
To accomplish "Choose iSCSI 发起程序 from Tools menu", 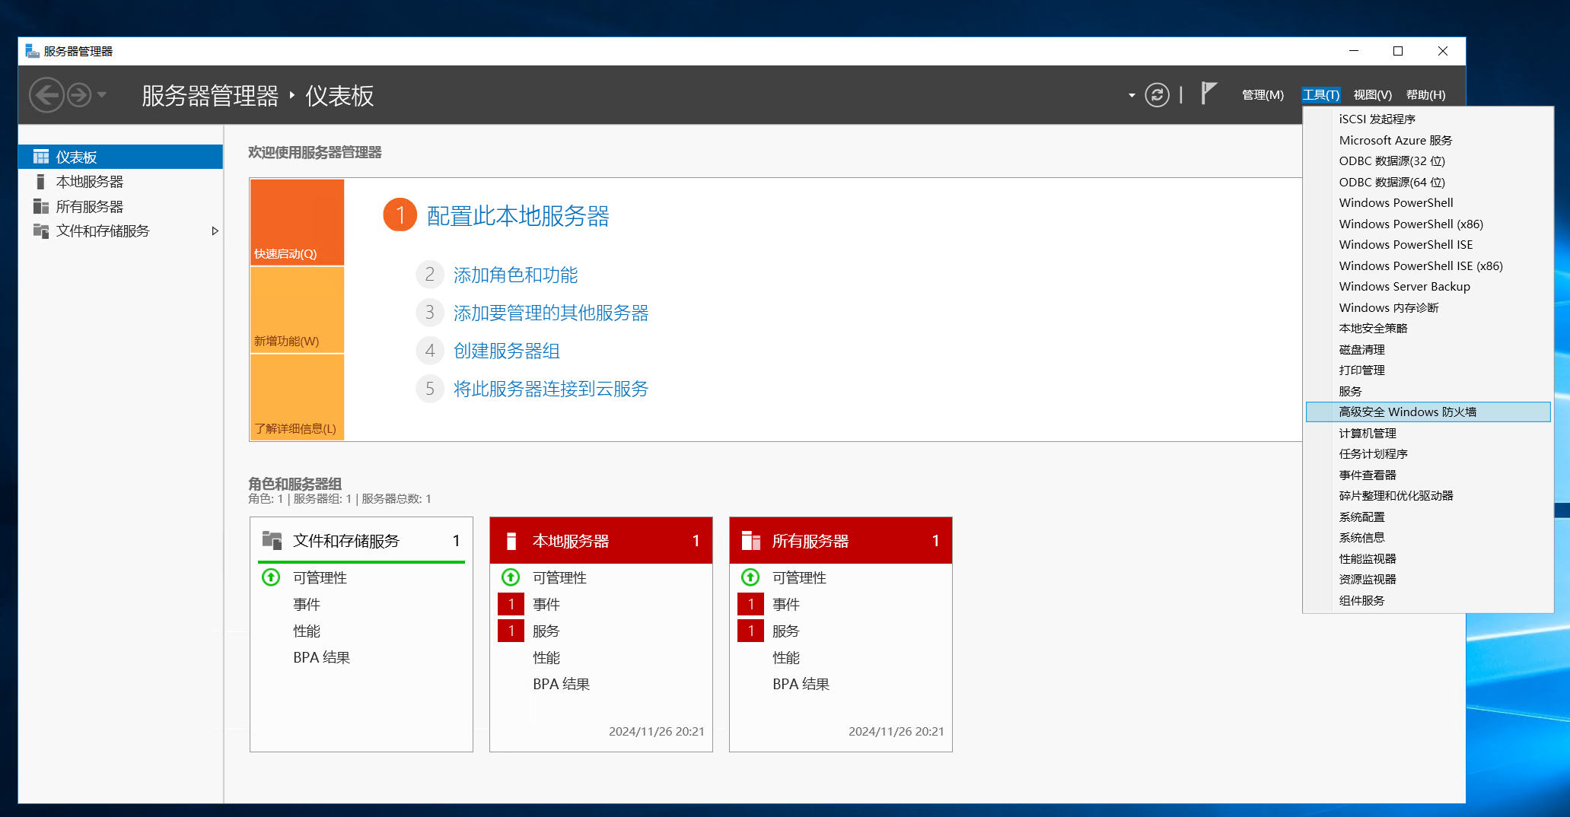I will point(1428,119).
